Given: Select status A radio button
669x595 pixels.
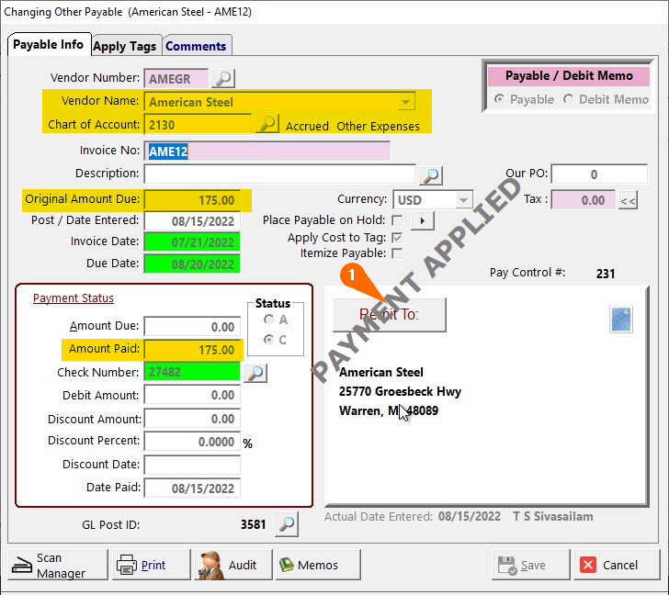Looking at the screenshot, I should (x=268, y=320).
